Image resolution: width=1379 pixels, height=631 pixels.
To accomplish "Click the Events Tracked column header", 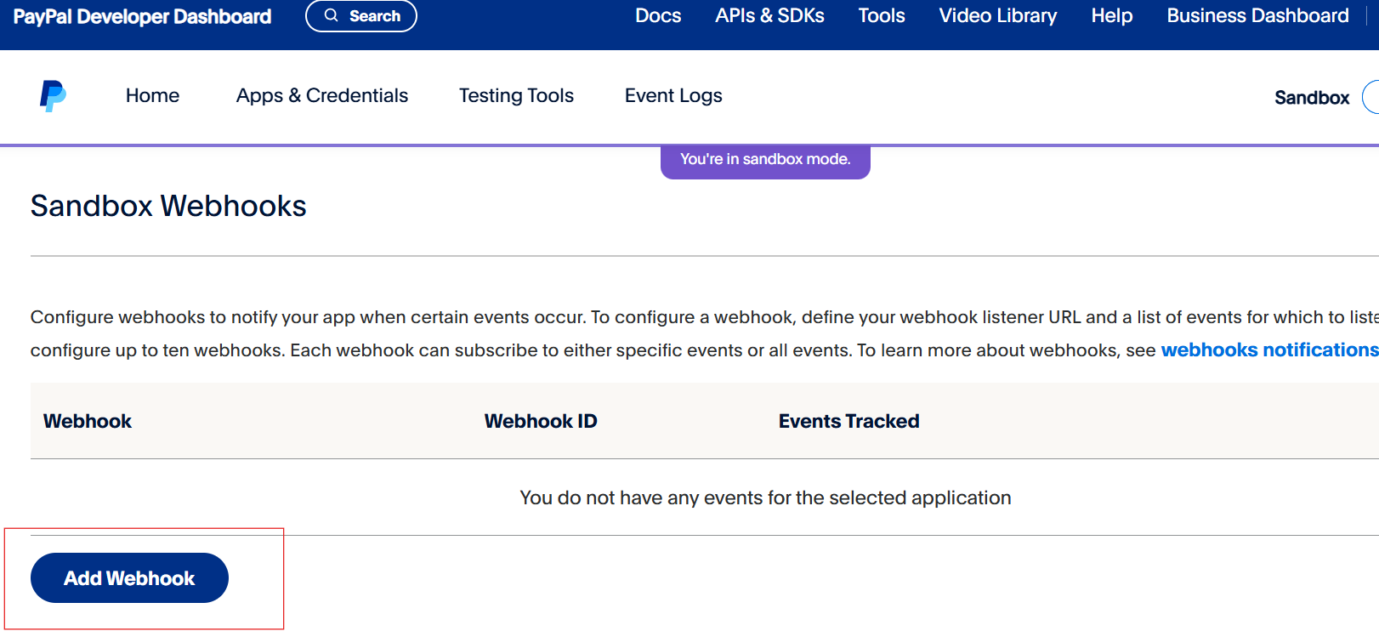I will point(848,421).
